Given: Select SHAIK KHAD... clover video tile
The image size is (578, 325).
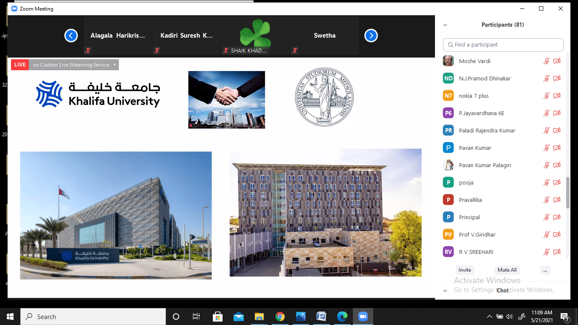Looking at the screenshot, I should click(256, 36).
